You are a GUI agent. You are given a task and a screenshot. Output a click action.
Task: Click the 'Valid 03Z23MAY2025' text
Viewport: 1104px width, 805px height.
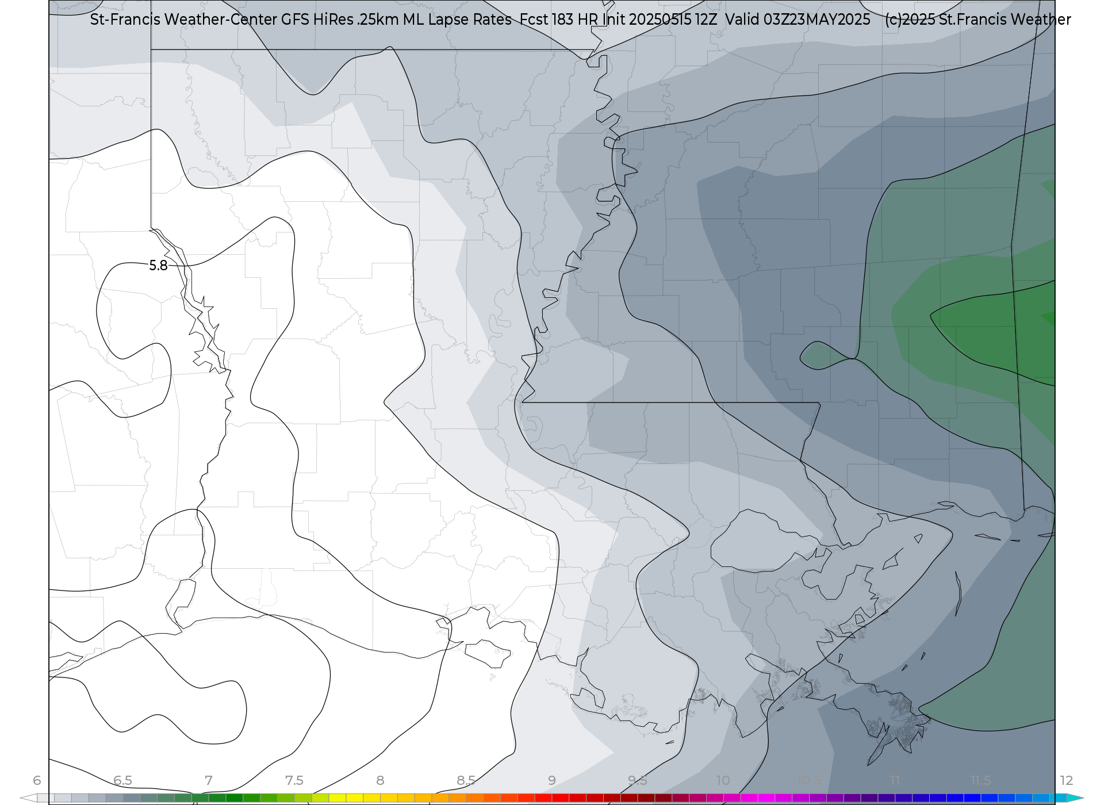[x=798, y=20]
